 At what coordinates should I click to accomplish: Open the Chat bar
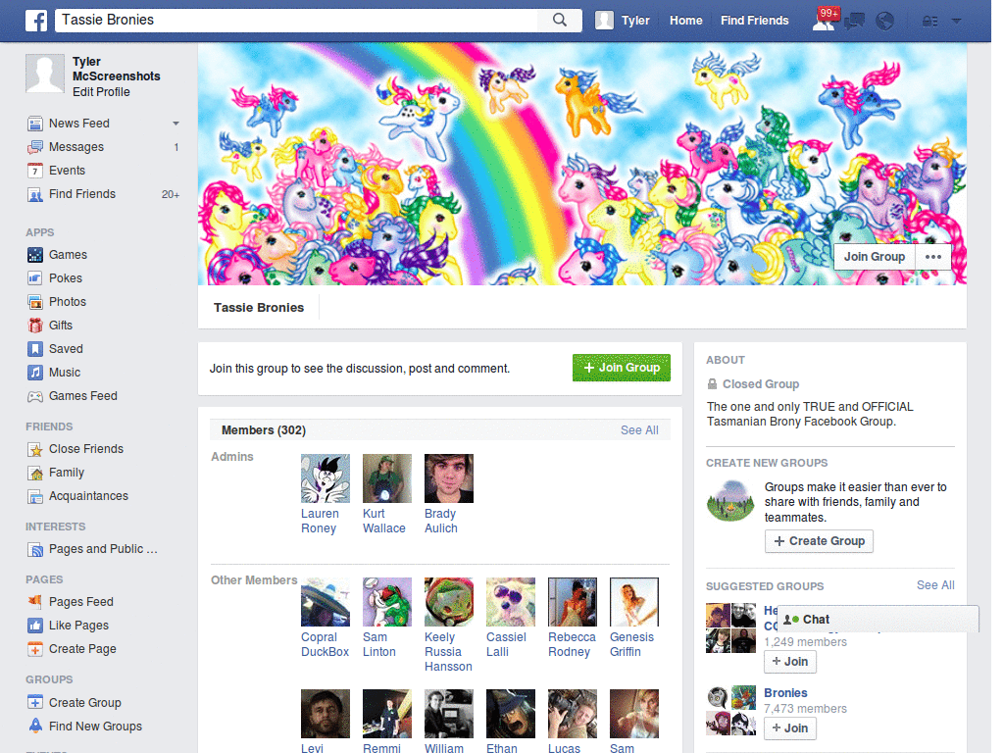click(878, 620)
